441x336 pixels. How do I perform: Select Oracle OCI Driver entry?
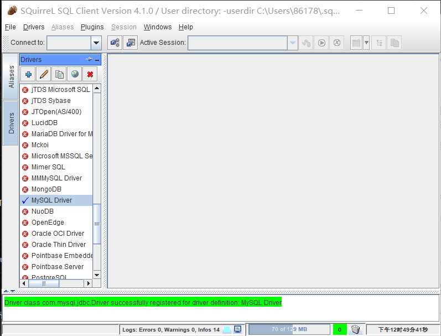(56, 234)
